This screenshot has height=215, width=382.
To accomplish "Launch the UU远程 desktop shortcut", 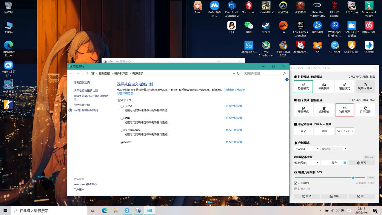I will tap(369, 47).
